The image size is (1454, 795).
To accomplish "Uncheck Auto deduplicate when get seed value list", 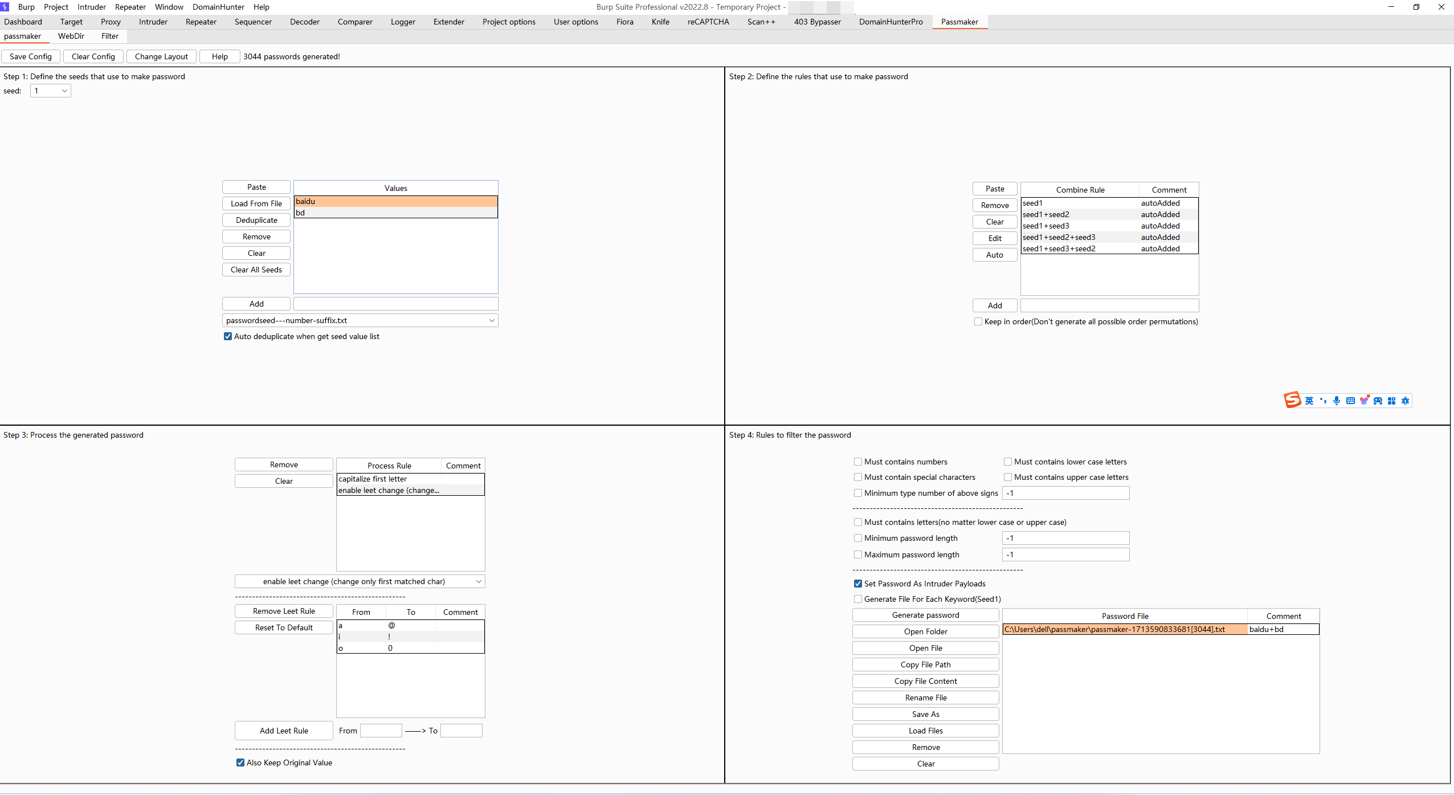I will [x=228, y=336].
